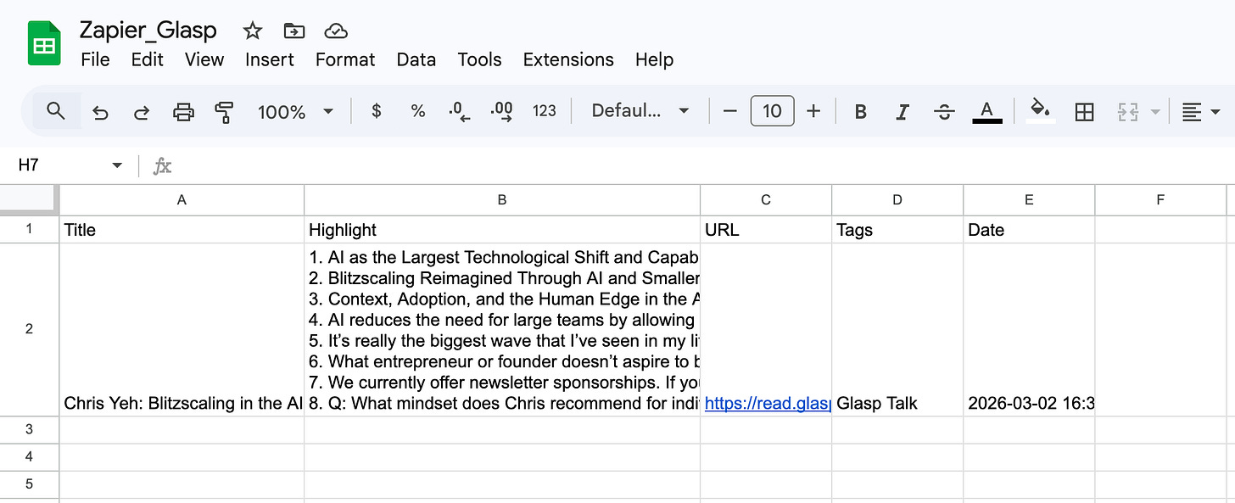The width and height of the screenshot is (1235, 503).
Task: Activate the paint format tool
Action: click(224, 112)
